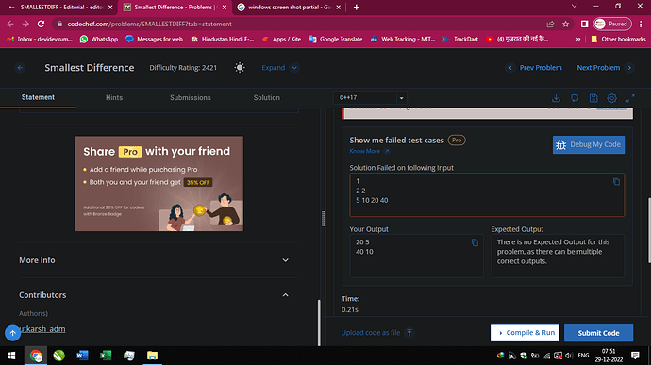
Task: Open the notification center icon
Action: coord(635,356)
